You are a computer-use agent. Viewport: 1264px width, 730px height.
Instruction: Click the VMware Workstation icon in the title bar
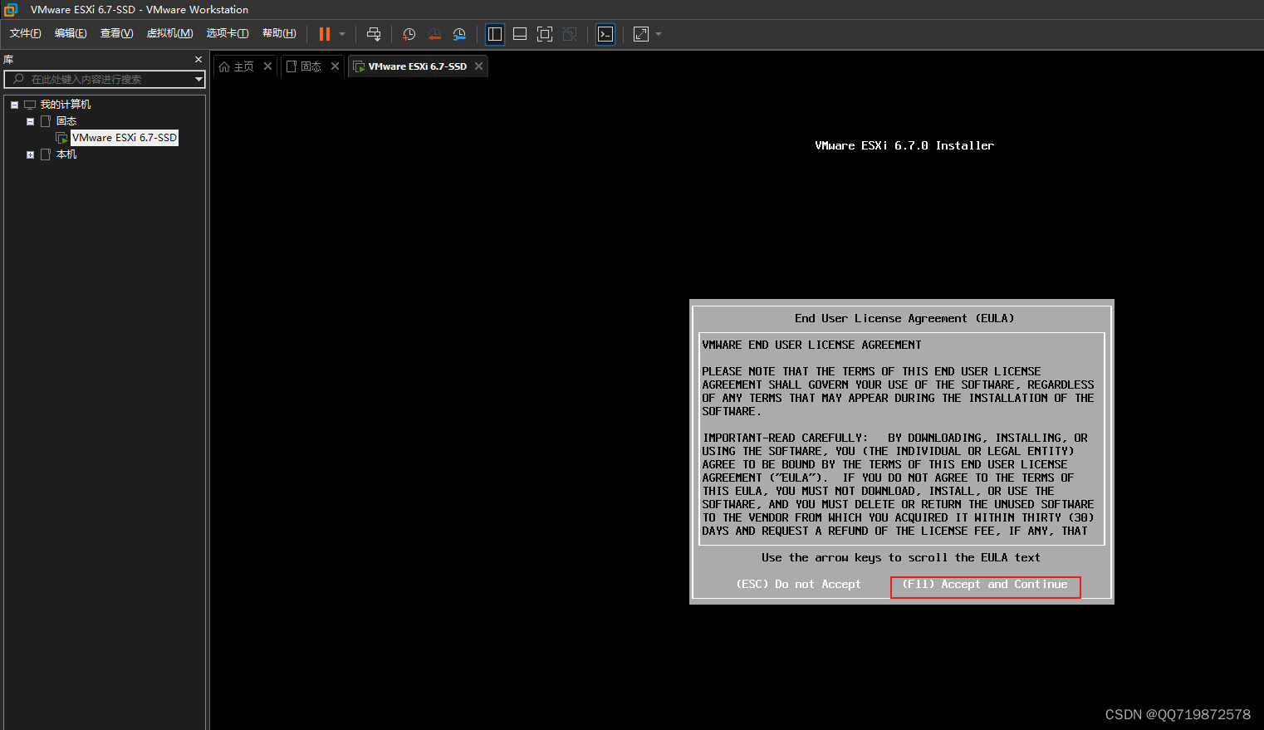click(x=11, y=10)
